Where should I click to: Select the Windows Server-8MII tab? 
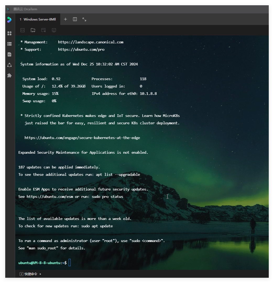(38, 19)
